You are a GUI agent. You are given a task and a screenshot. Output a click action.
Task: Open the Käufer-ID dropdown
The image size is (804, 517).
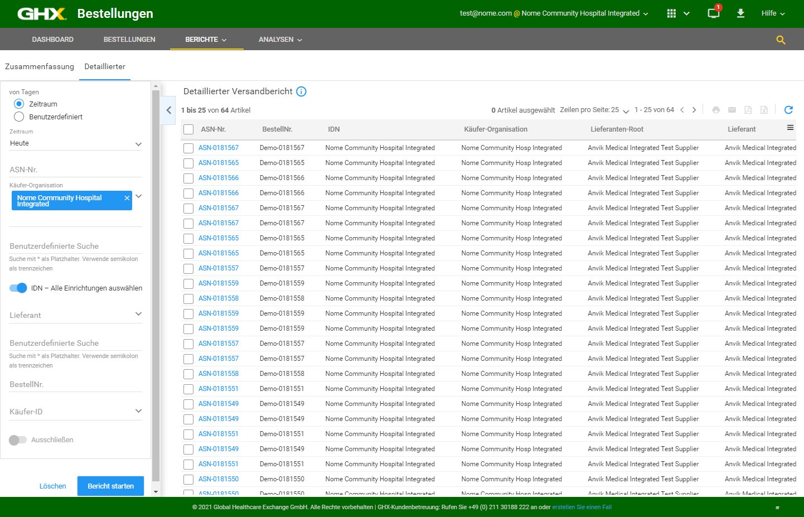76,412
